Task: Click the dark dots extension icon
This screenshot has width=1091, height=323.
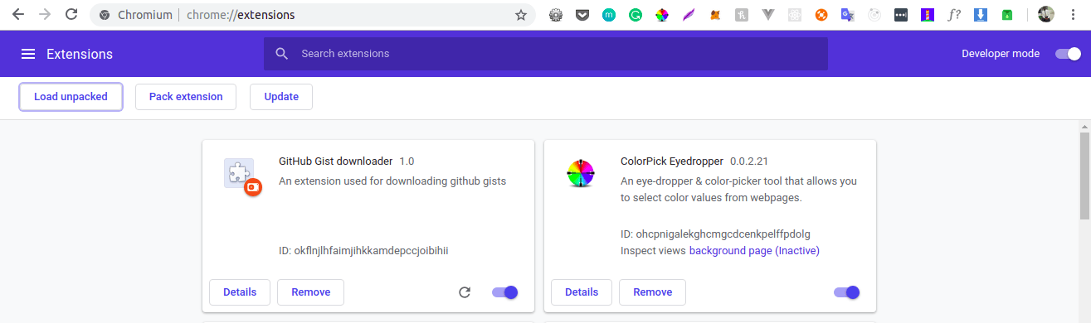Action: point(901,15)
